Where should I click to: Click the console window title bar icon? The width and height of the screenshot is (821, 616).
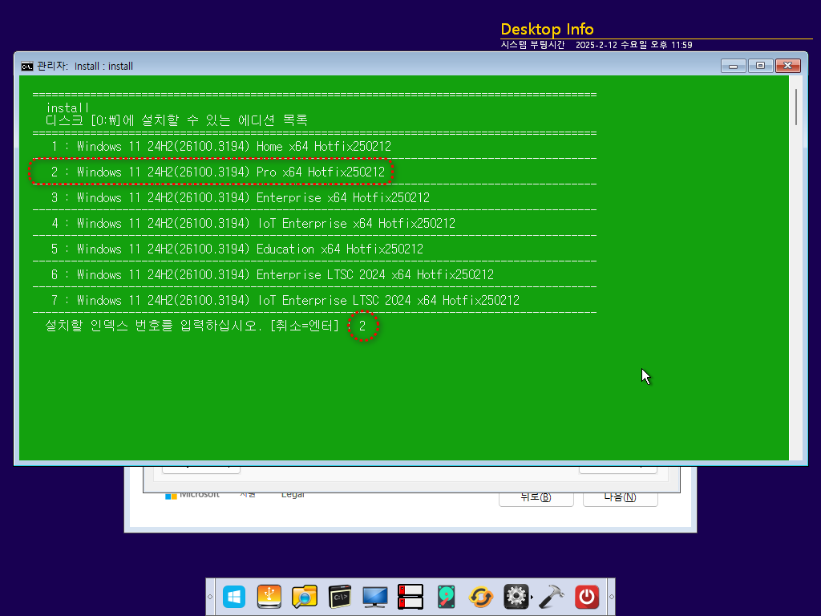[x=26, y=66]
